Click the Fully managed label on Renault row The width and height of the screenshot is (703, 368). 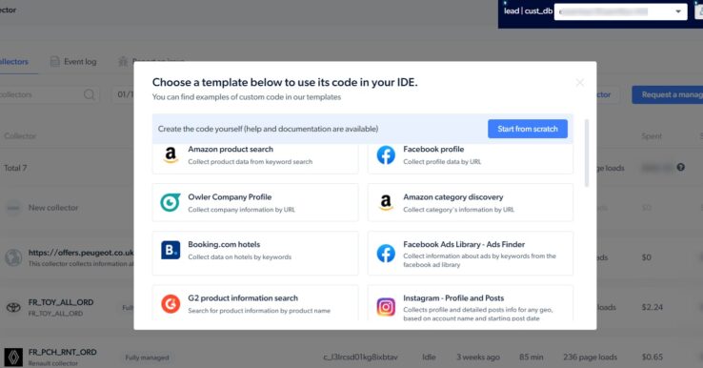[147, 358]
